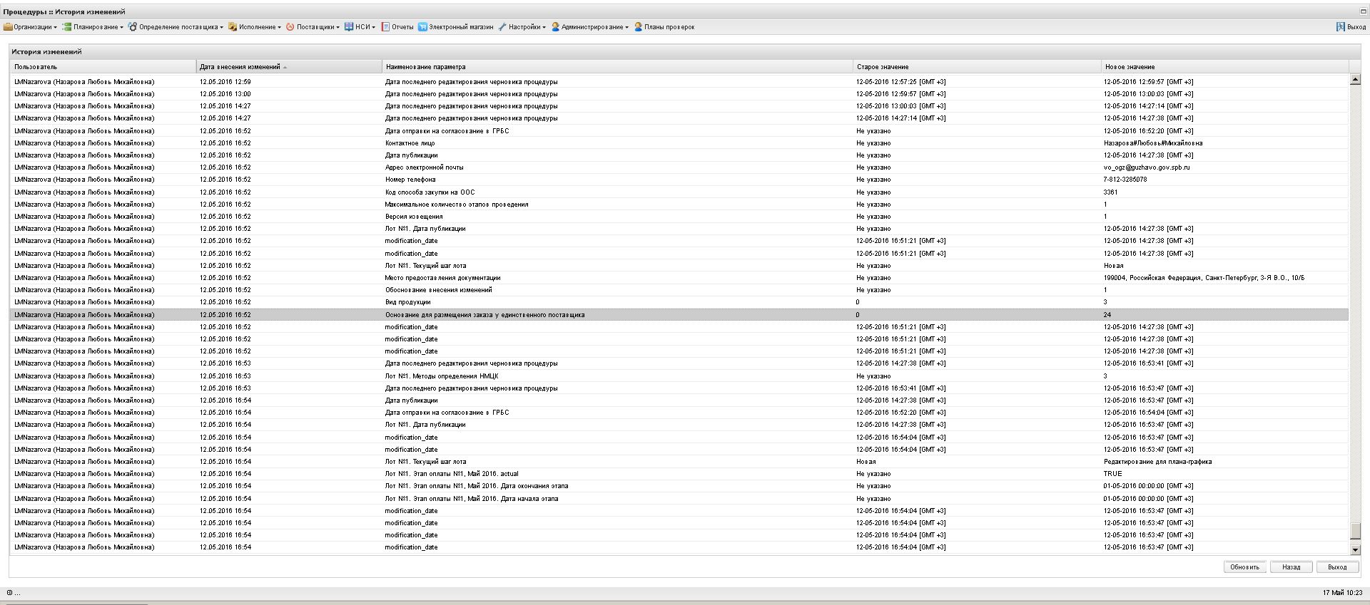Click Место предоставления документации
This screenshot has height=605, width=1370.
(x=442, y=278)
